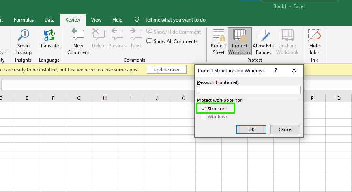The height and width of the screenshot is (192, 352).
Task: Select column F header
Action: 53,98
